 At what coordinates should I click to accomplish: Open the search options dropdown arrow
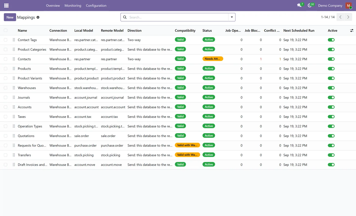[x=232, y=17]
